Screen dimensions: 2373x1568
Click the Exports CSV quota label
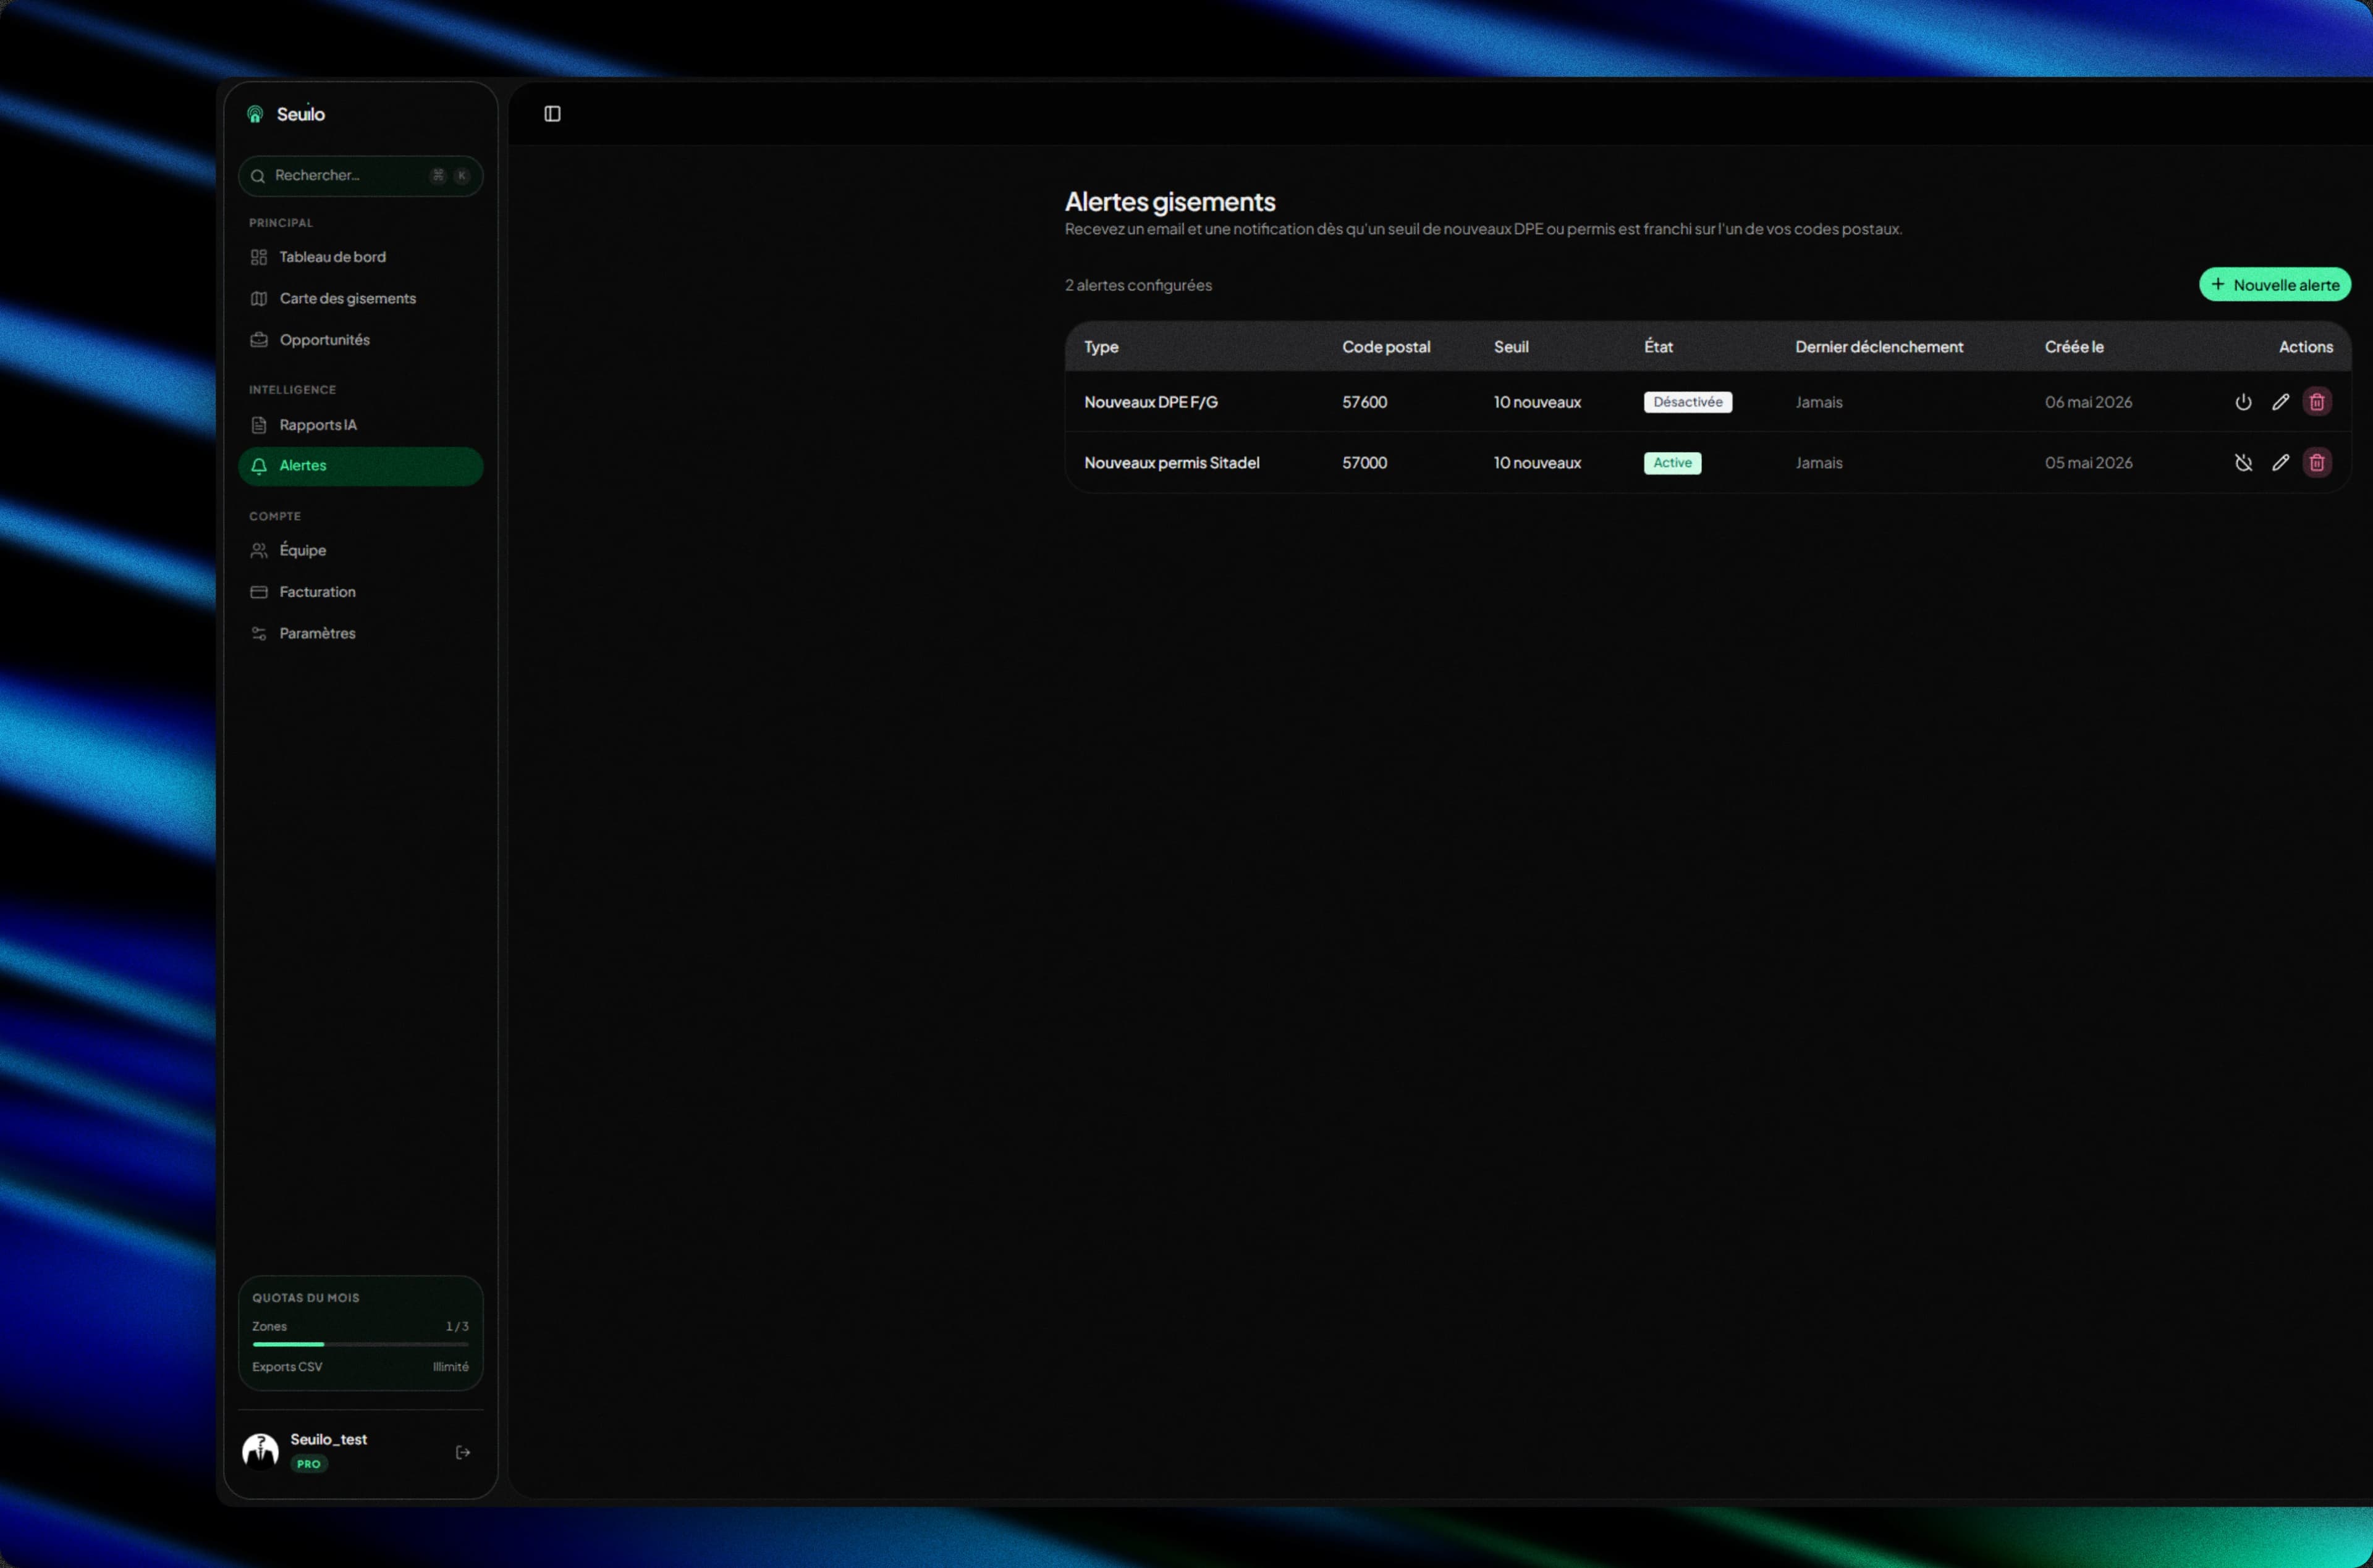[287, 1367]
